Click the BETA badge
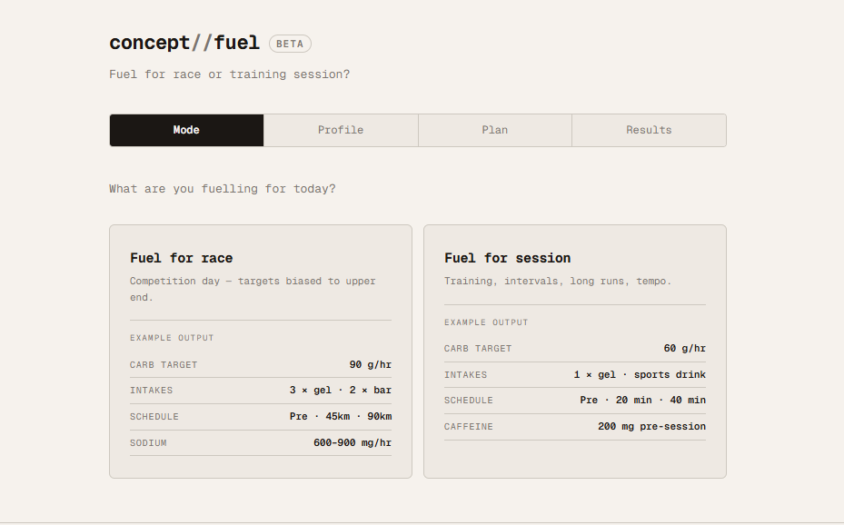This screenshot has height=525, width=844. click(x=290, y=44)
